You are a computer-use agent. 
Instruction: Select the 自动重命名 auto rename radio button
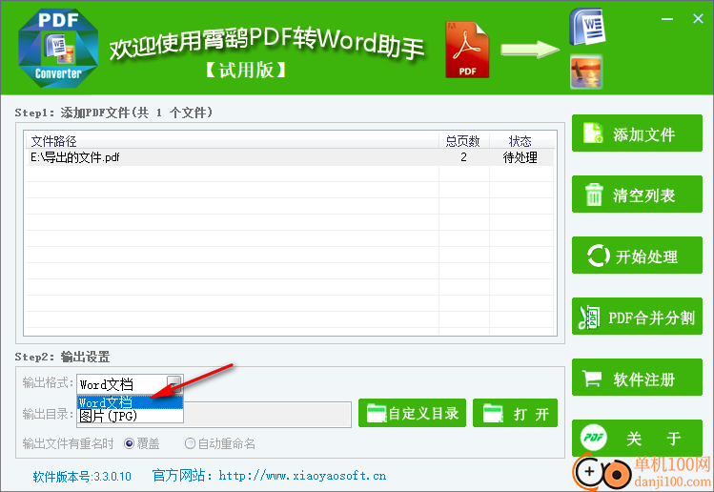click(x=190, y=443)
